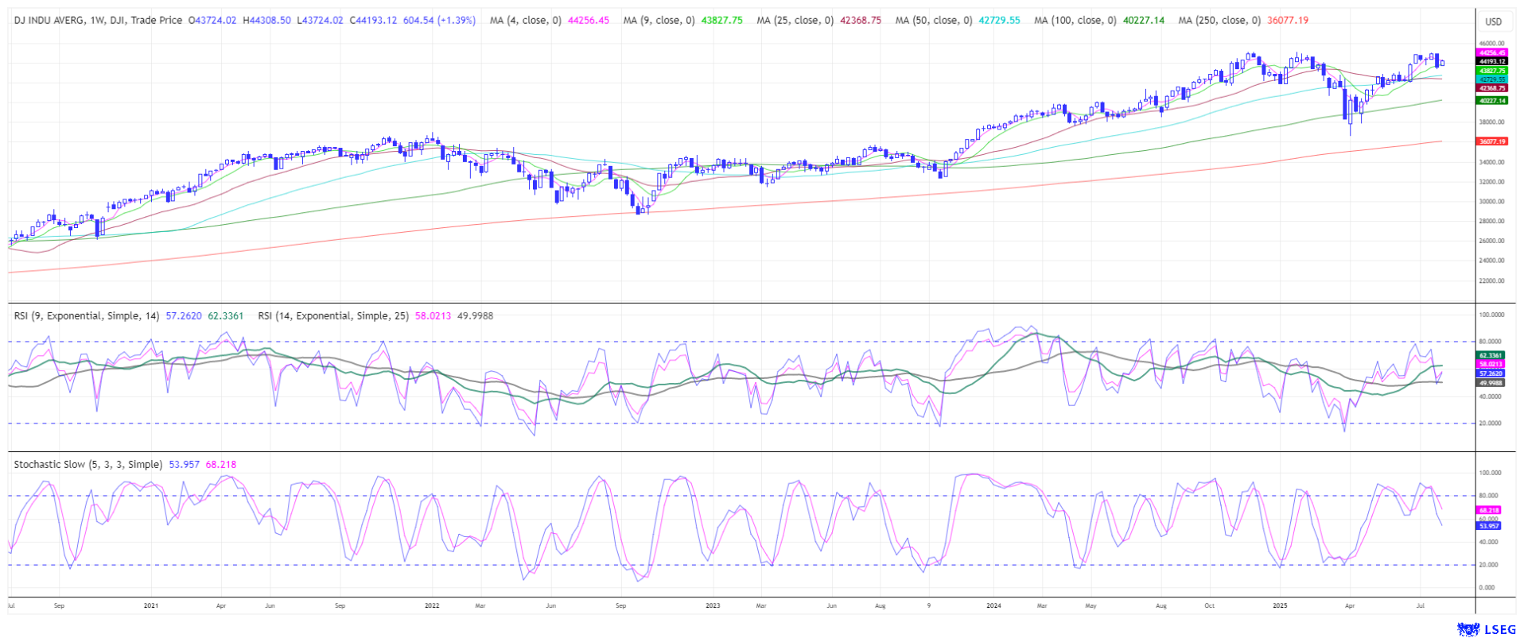This screenshot has height=638, width=1524.
Task: Click the magenta 44256.45 price tag
Action: [1491, 52]
